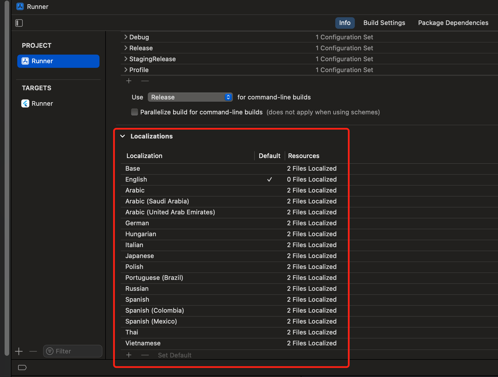Toggle the project navigator sidebar icon

click(x=19, y=23)
